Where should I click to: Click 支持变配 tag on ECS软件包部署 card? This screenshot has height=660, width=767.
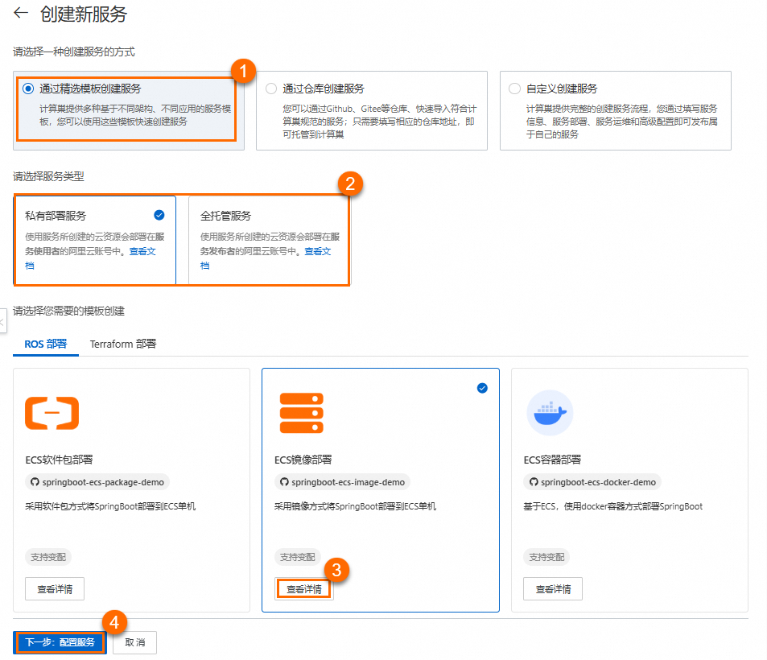48,557
